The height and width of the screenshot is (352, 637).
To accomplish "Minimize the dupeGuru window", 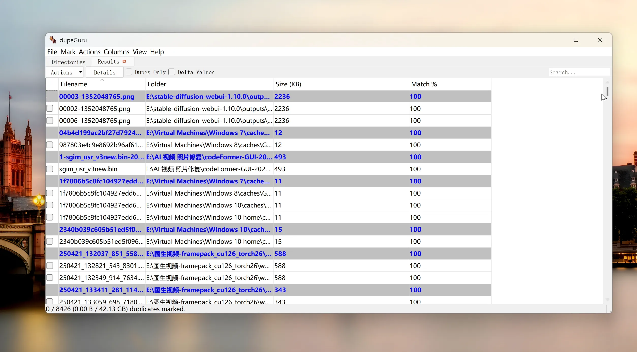I will point(552,40).
